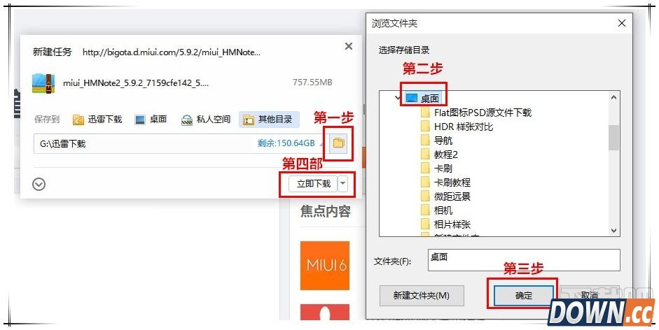Click the download URL text in the new task dialog
This screenshot has width=659, height=330.
click(x=172, y=52)
